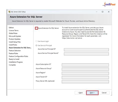
Task: Select the Feature Configuration Rules step
Action: click(x=18, y=56)
